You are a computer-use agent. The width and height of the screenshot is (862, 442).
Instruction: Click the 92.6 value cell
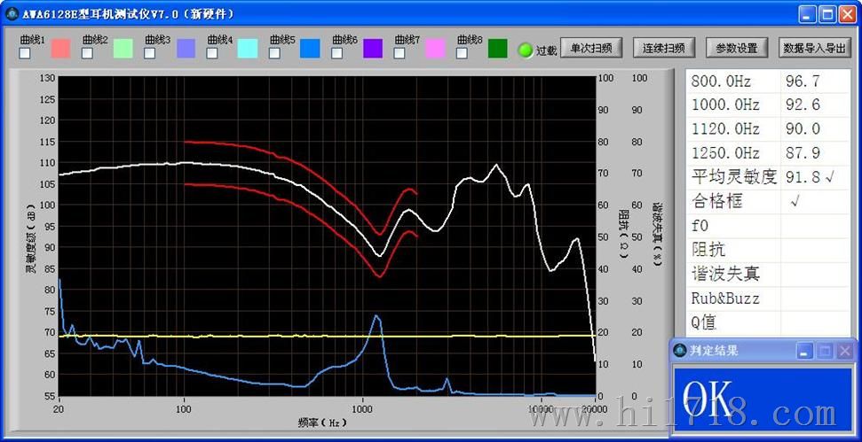point(803,105)
